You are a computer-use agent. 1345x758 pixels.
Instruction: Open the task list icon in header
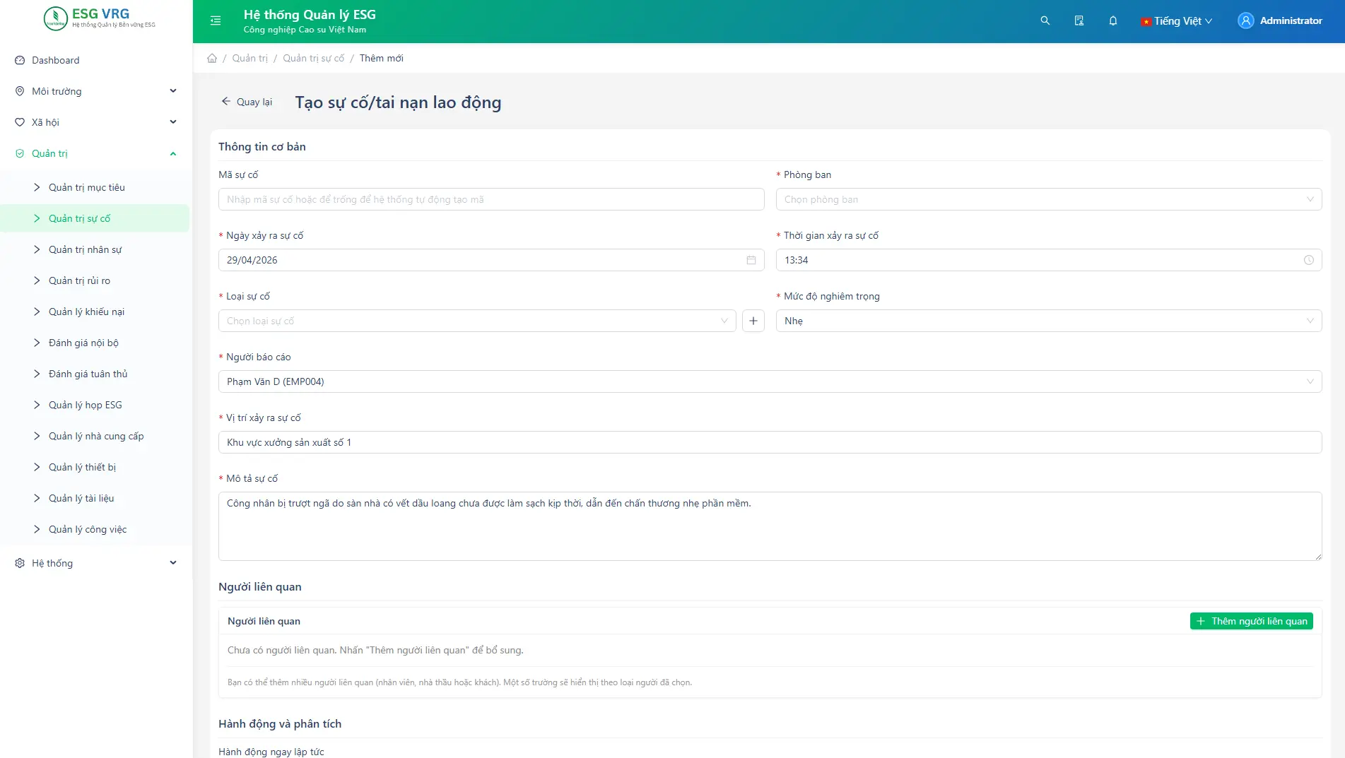click(x=1079, y=20)
